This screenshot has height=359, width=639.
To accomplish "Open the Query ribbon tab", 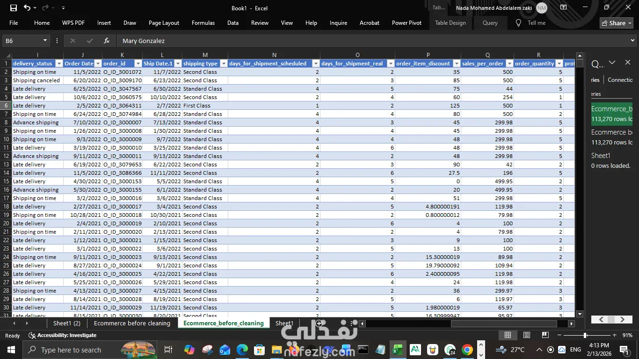I will pyautogui.click(x=490, y=23).
